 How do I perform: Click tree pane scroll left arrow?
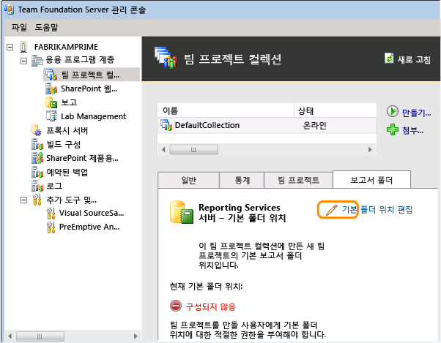click(x=10, y=336)
